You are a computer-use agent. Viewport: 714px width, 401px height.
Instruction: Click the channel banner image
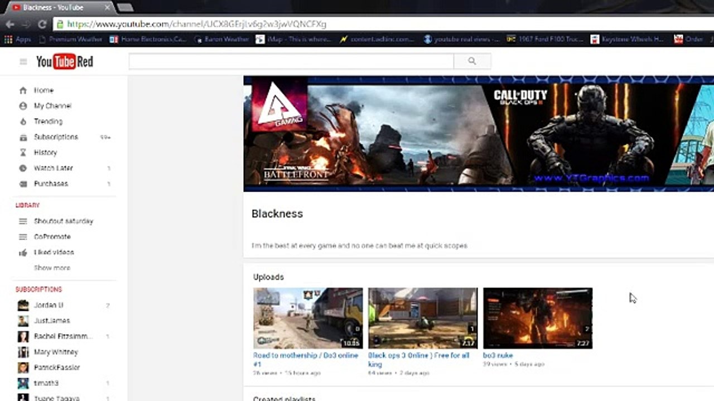point(479,134)
